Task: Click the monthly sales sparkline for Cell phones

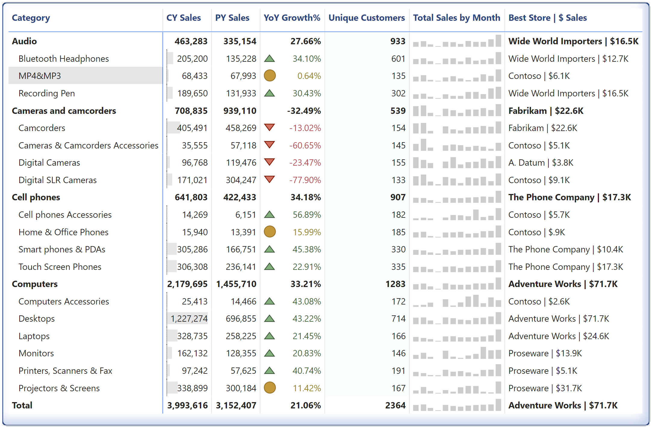Action: 456,197
